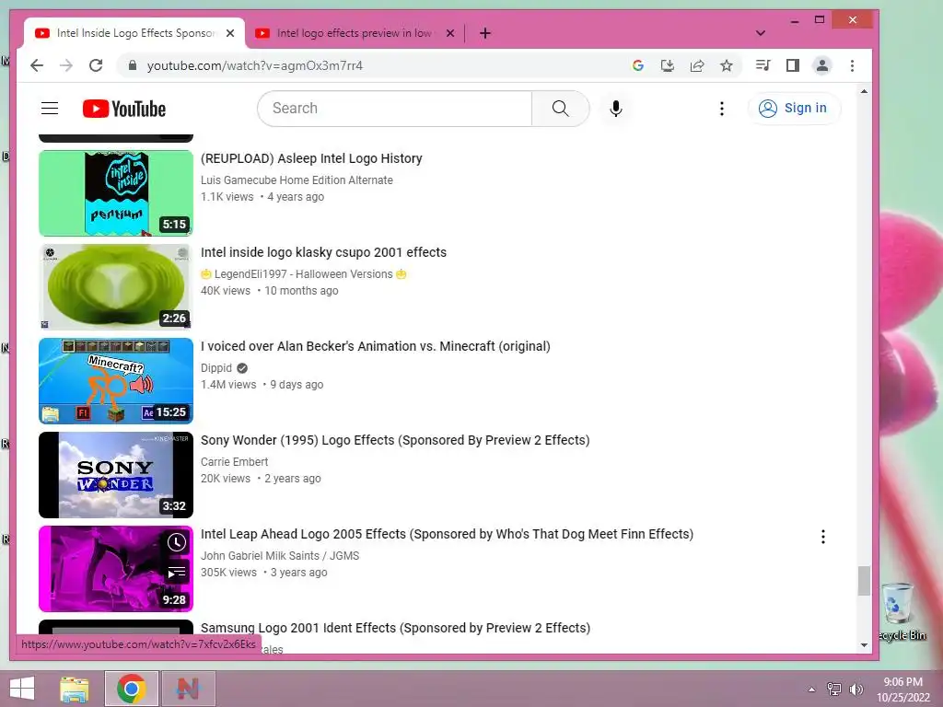The height and width of the screenshot is (707, 943).
Task: Open Animation vs. Minecraft video thumbnail
Action: (116, 380)
